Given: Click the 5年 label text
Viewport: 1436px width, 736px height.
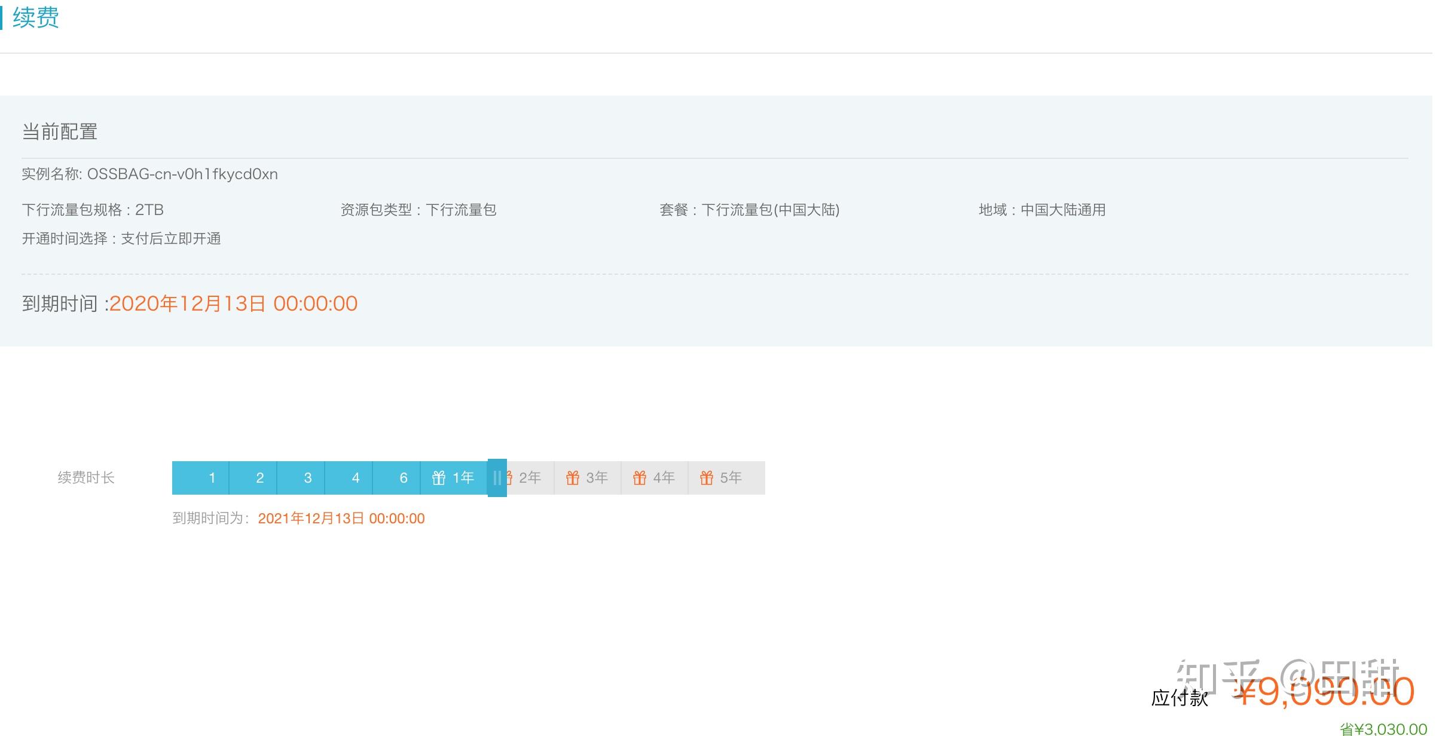Looking at the screenshot, I should 731,478.
